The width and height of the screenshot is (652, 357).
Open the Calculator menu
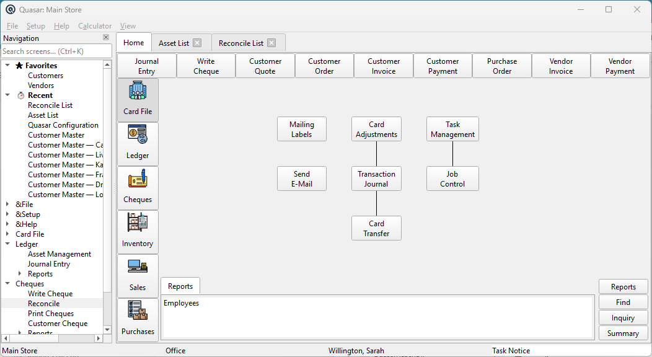tap(95, 26)
